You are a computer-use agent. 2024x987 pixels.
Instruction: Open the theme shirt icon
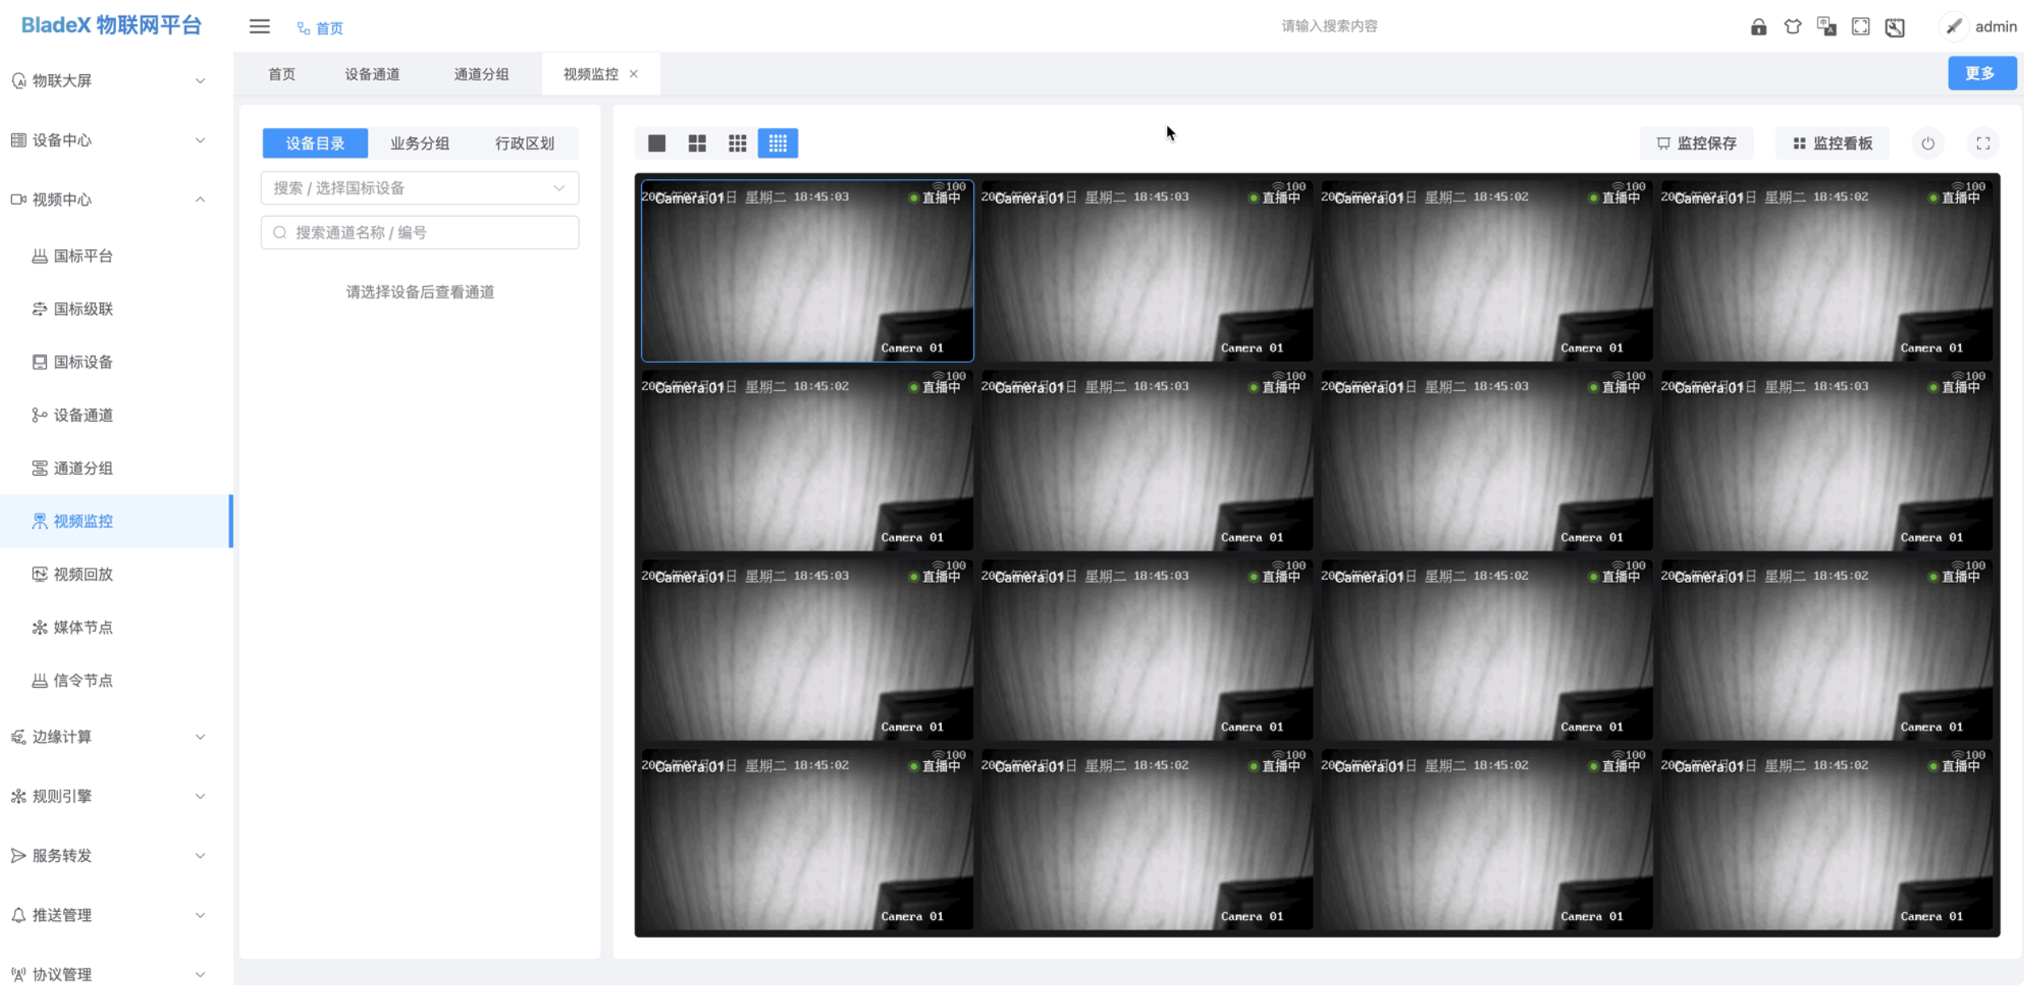1792,27
